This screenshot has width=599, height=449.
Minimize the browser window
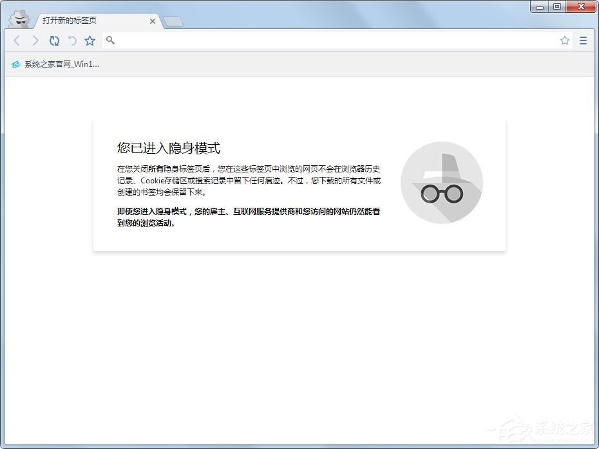[539, 6]
